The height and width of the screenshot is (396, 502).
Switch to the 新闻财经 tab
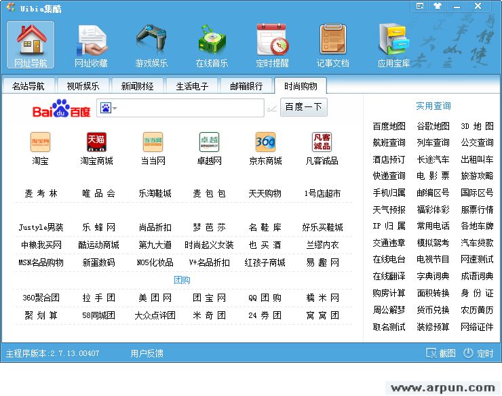click(x=137, y=86)
